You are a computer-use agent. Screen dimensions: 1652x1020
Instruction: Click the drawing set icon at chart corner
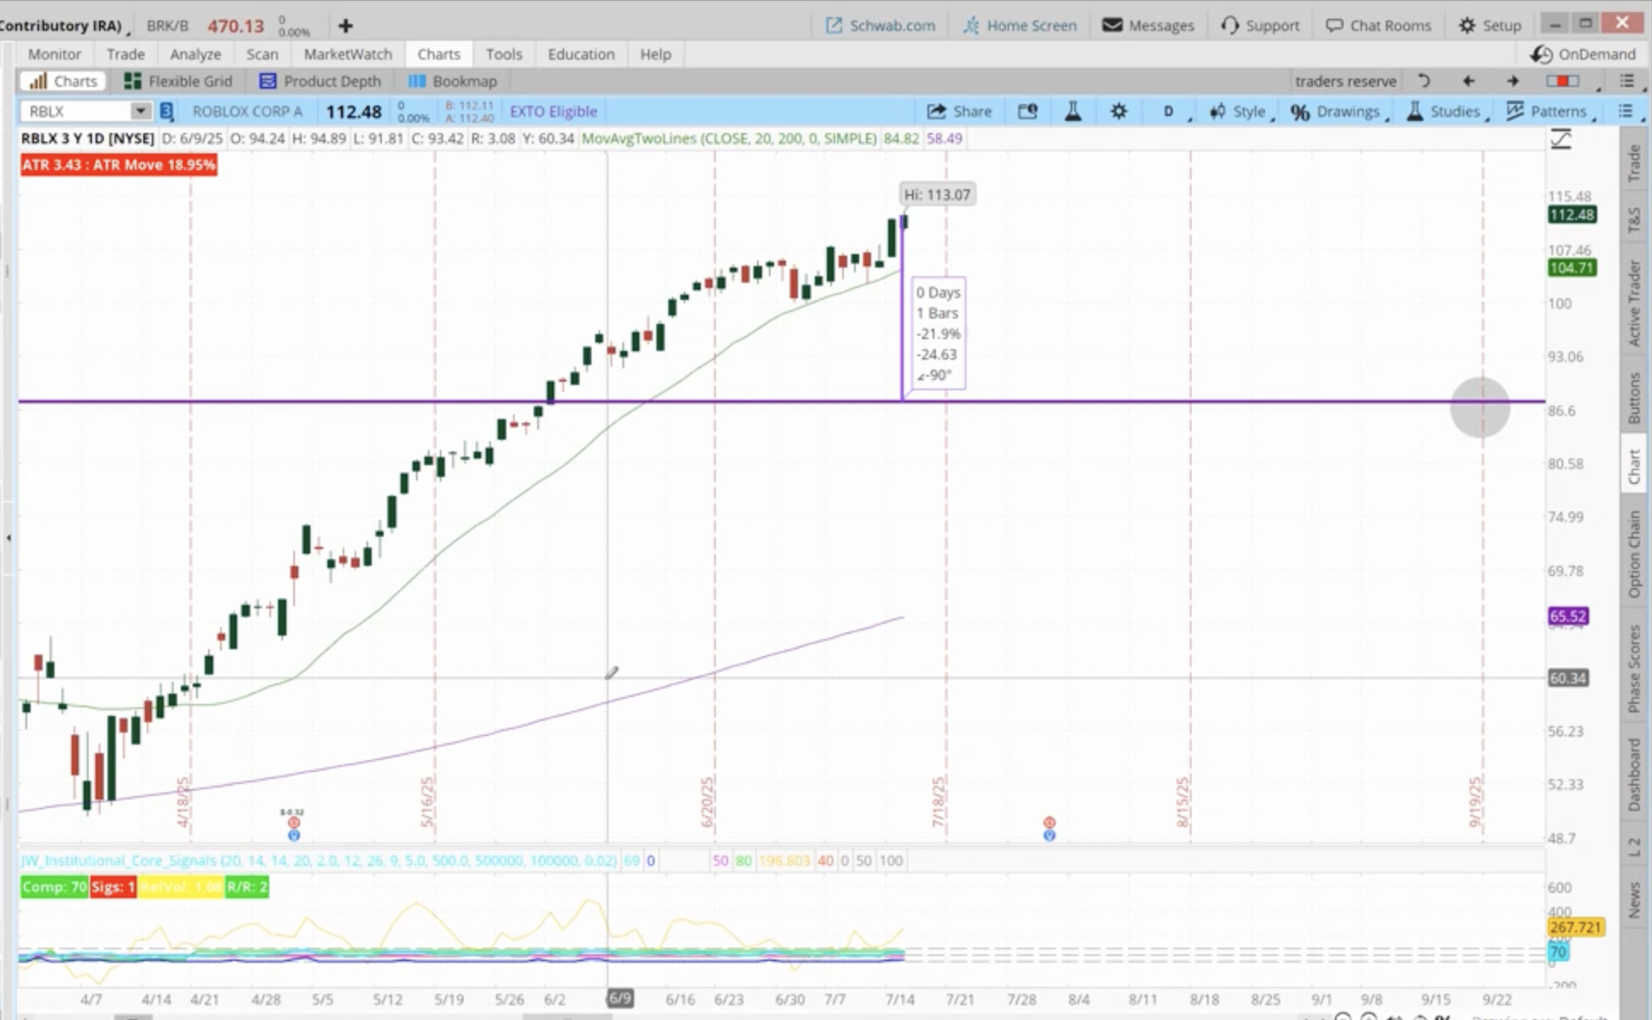click(1561, 139)
